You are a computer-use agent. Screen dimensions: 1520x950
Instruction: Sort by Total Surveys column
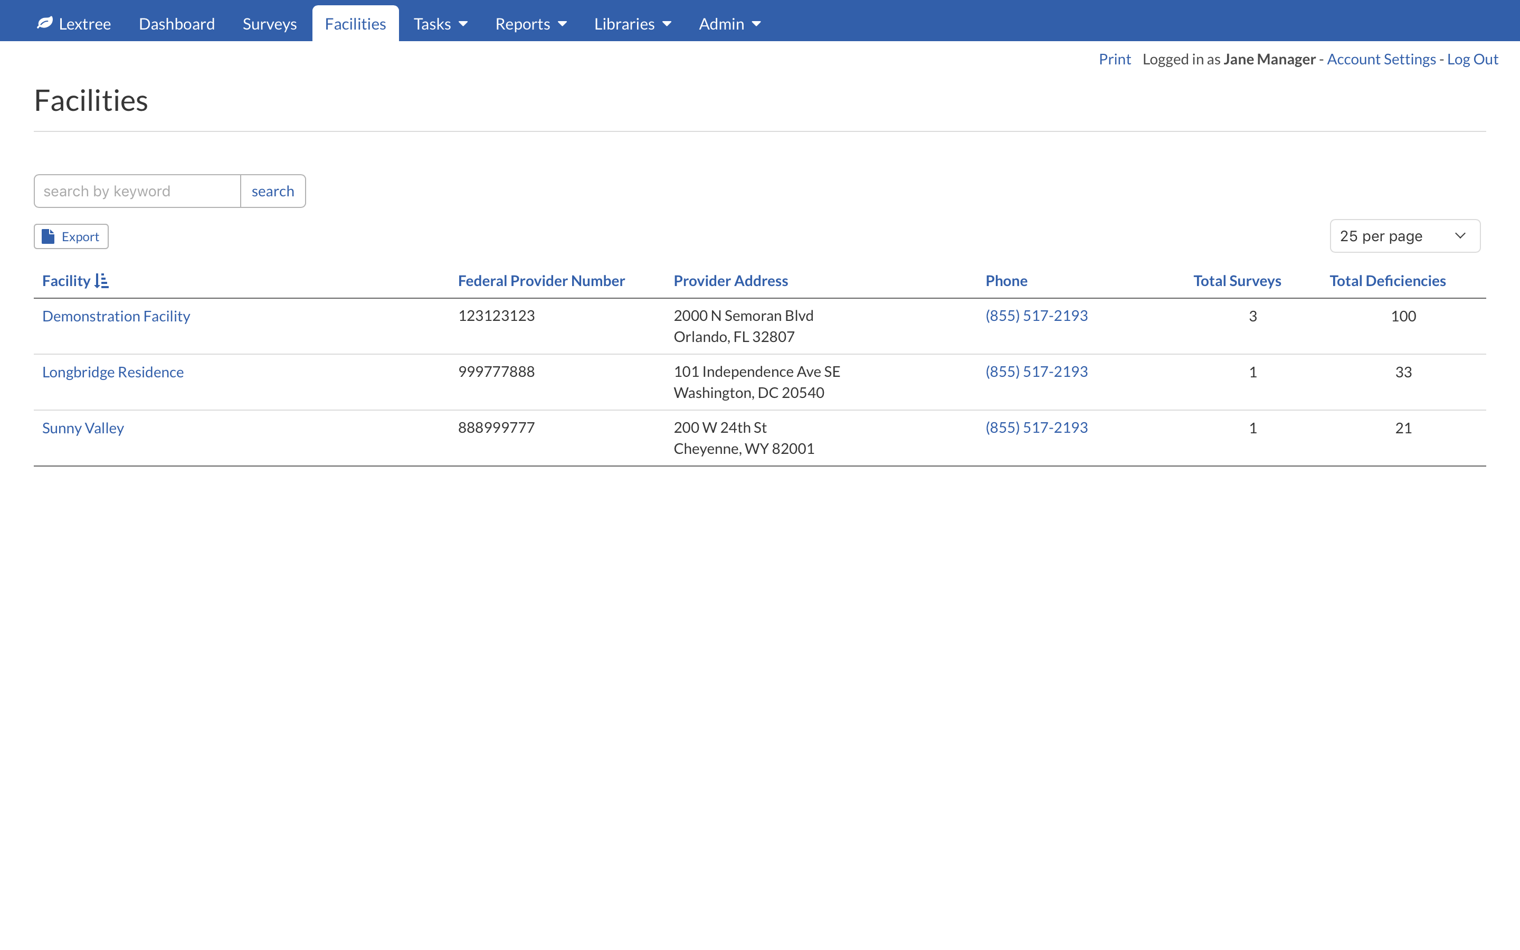pyautogui.click(x=1237, y=281)
